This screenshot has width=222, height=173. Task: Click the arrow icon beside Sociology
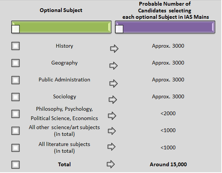[113, 99]
